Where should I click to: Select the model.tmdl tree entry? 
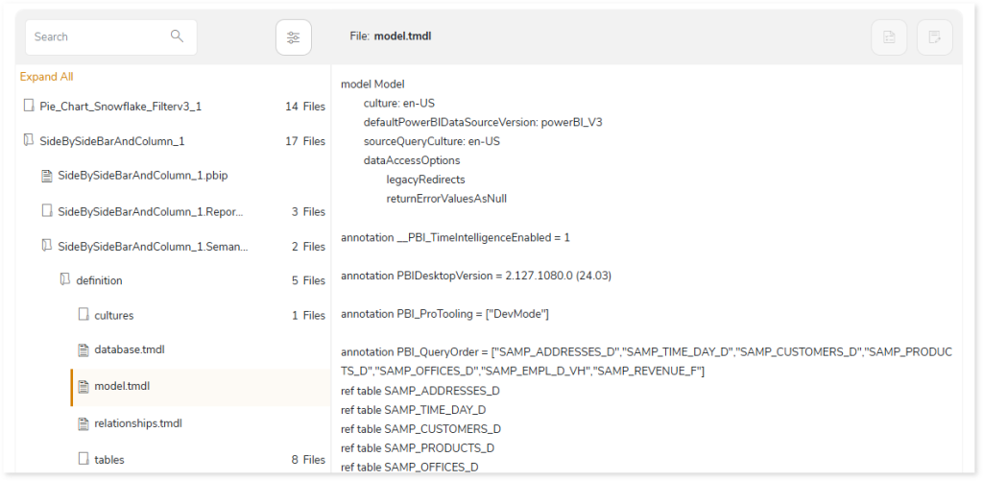[x=201, y=387]
